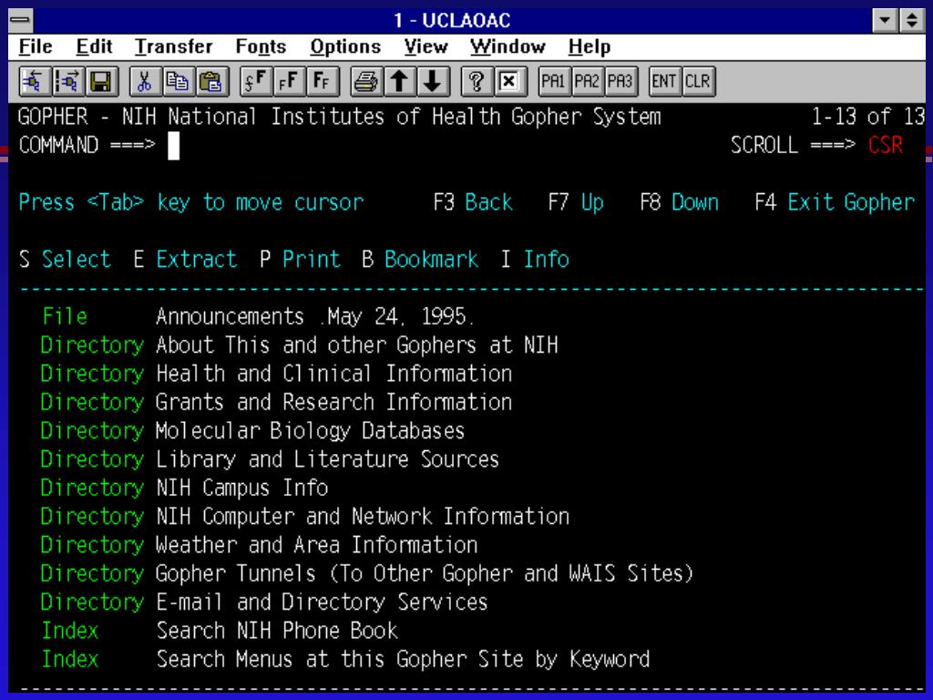Open the View menu

tap(425, 46)
